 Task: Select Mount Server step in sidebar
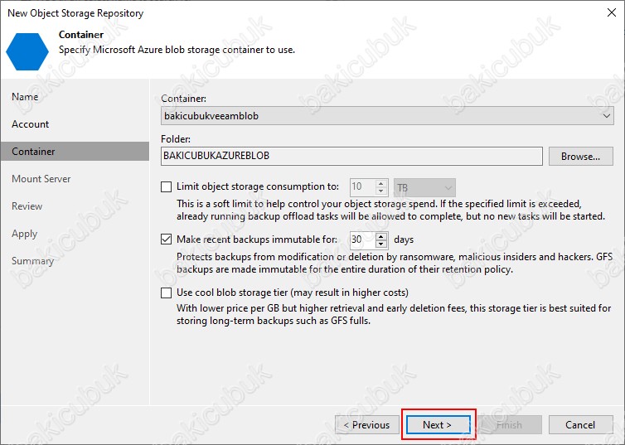pyautogui.click(x=41, y=179)
